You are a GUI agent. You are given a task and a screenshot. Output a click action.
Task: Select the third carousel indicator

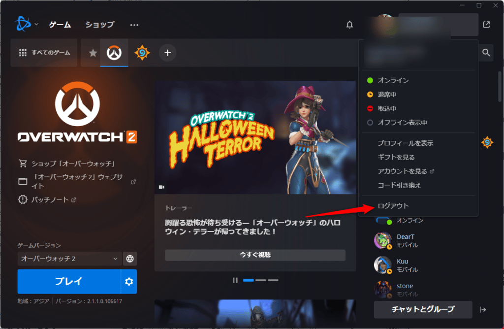point(273,280)
